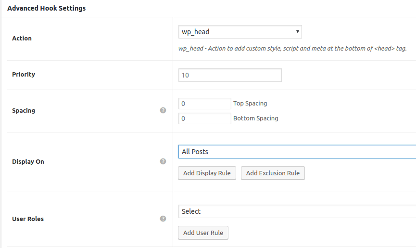
Task: Click the Add Exclusion Rule button
Action: (273, 173)
